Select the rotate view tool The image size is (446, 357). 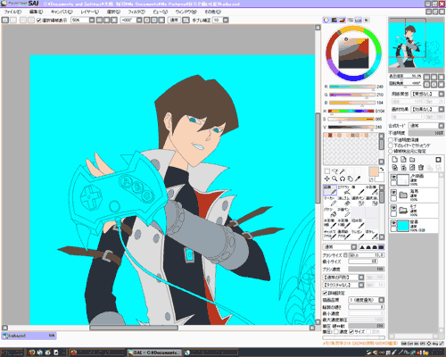click(343, 178)
